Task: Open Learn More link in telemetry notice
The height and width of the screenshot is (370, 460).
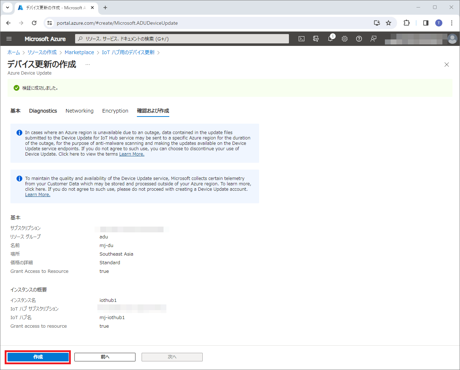Action: (38, 195)
